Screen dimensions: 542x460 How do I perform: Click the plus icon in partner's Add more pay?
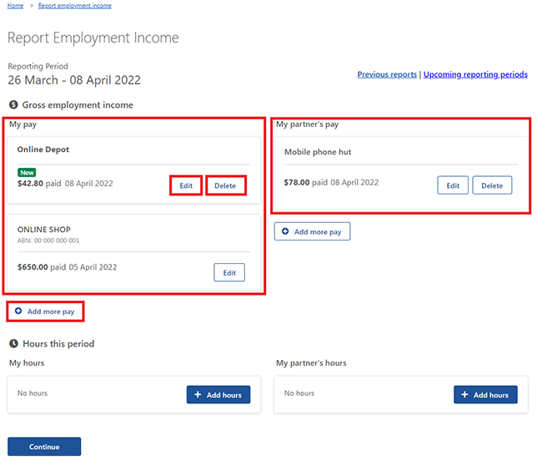285,231
